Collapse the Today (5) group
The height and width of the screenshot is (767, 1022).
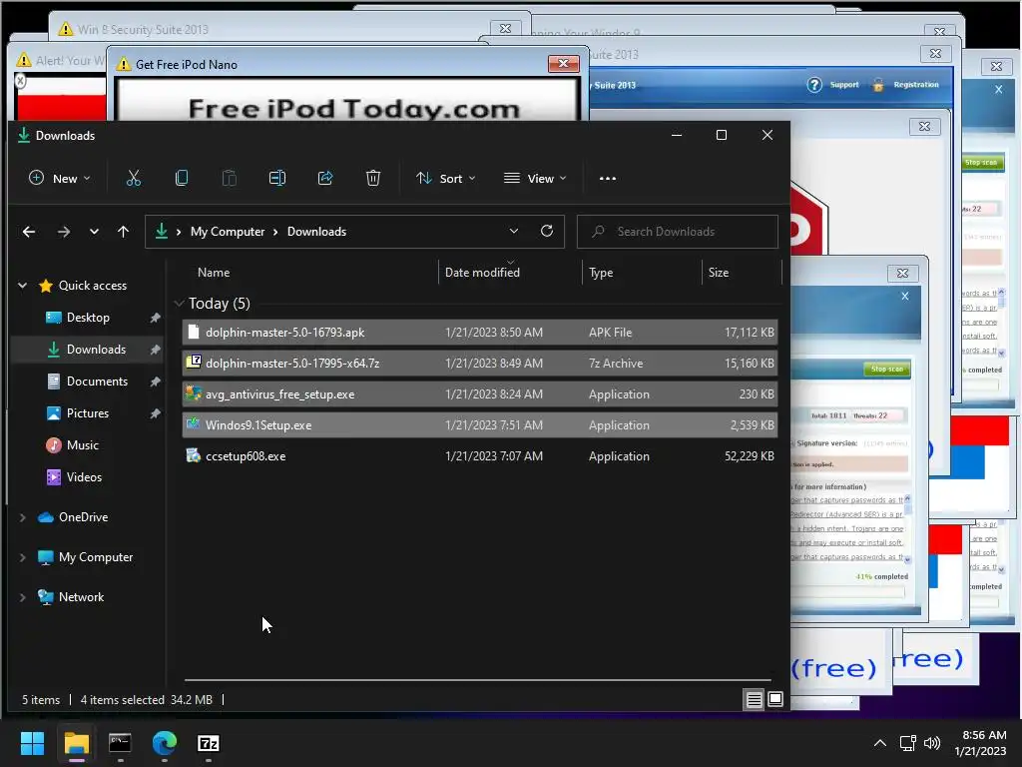pos(179,304)
